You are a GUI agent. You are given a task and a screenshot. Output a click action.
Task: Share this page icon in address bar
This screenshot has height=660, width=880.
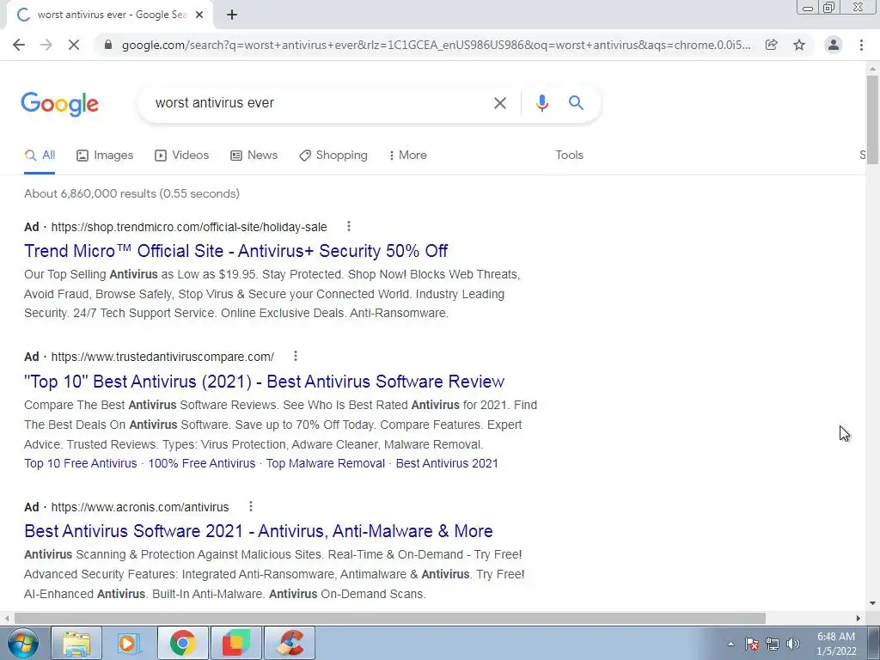pos(772,45)
